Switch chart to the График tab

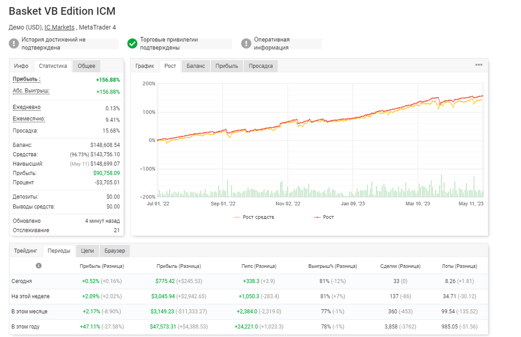(144, 66)
